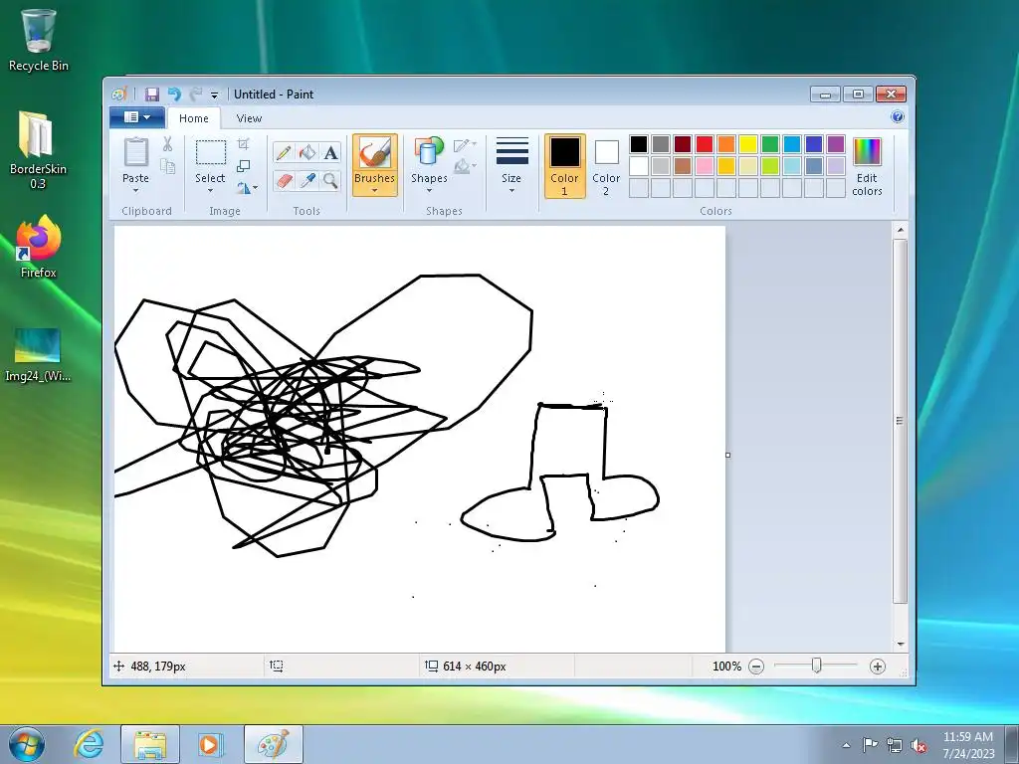Click the Zoom out minus button
1019x764 pixels.
pos(756,666)
